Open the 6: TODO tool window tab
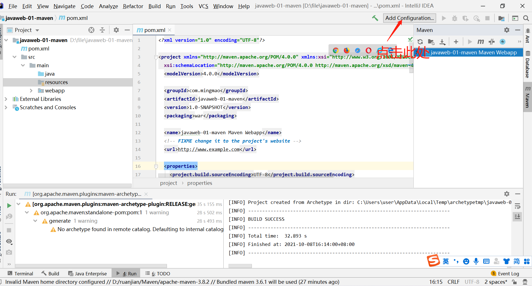The width and height of the screenshot is (532, 286). (x=158, y=274)
